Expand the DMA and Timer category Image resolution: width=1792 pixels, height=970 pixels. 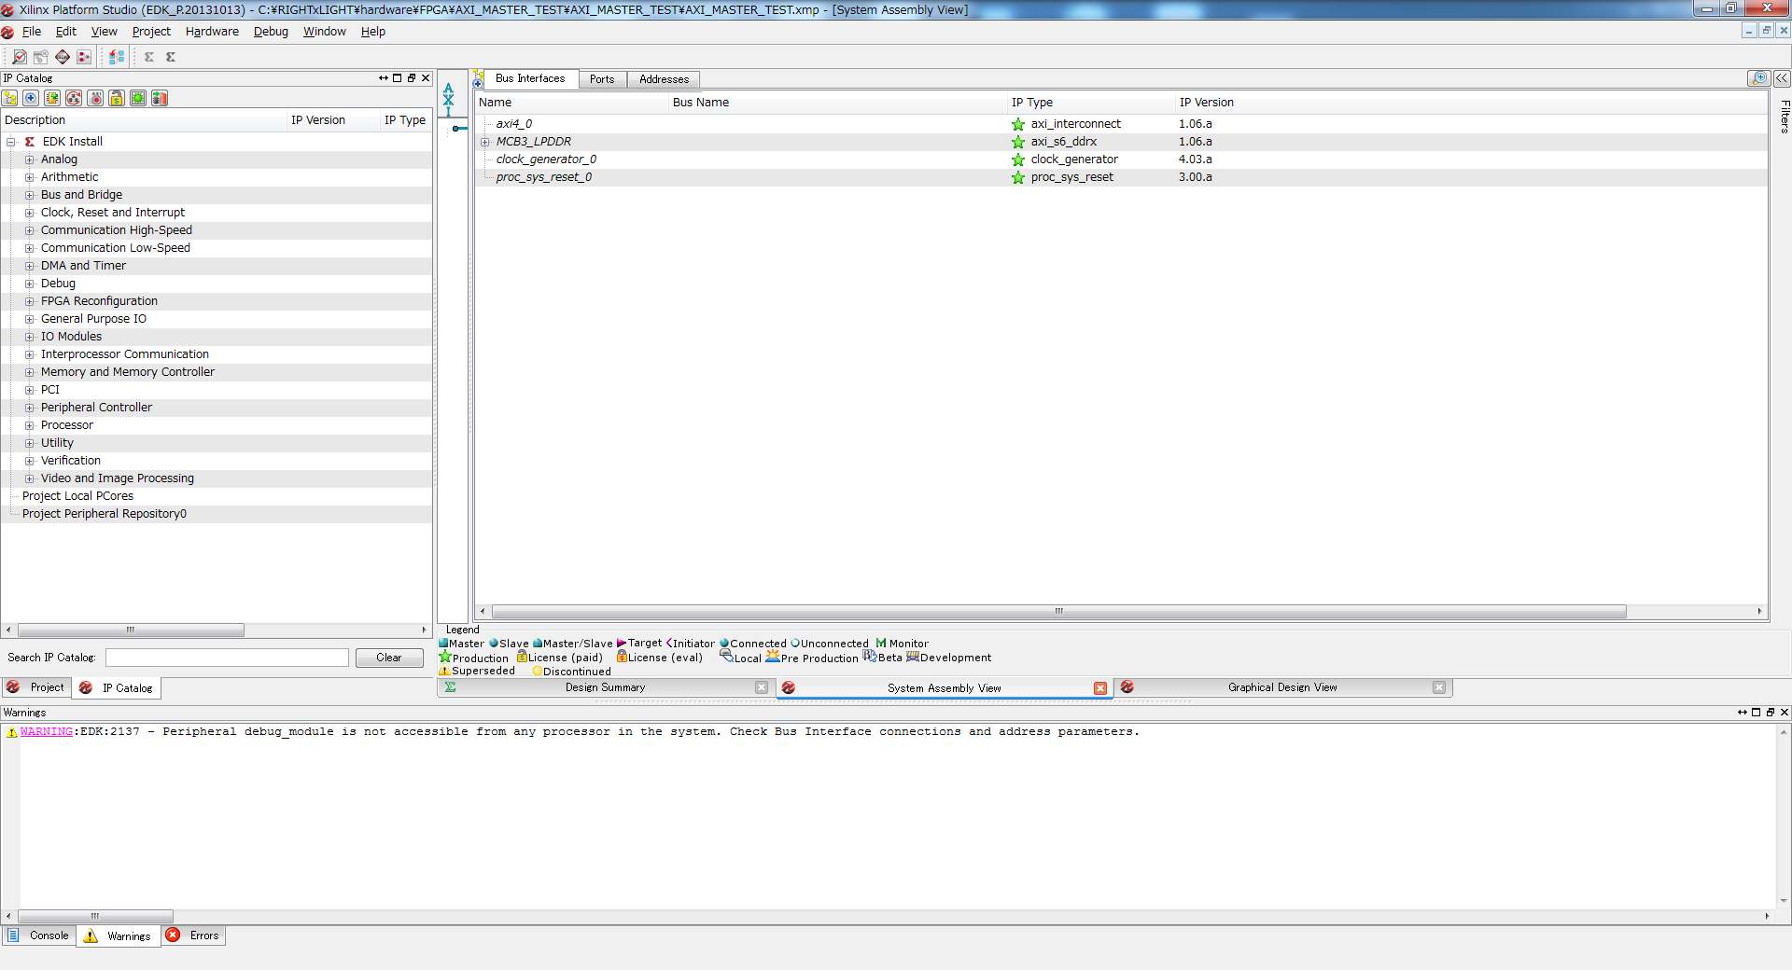[29, 266]
